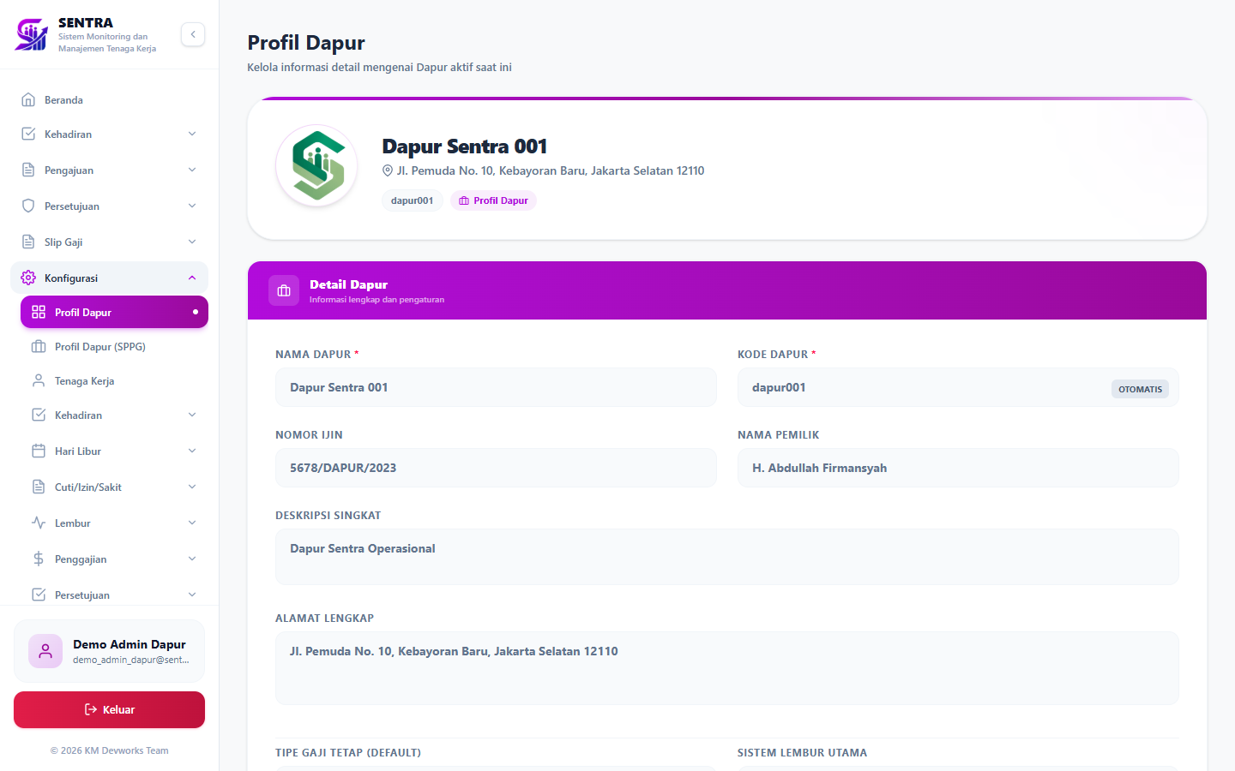This screenshot has height=771, width=1235.
Task: Select the active Profil Dapur menu item
Action: tap(114, 312)
